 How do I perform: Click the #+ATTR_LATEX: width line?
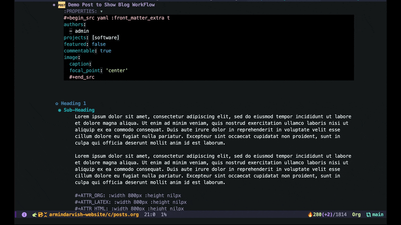131,202
